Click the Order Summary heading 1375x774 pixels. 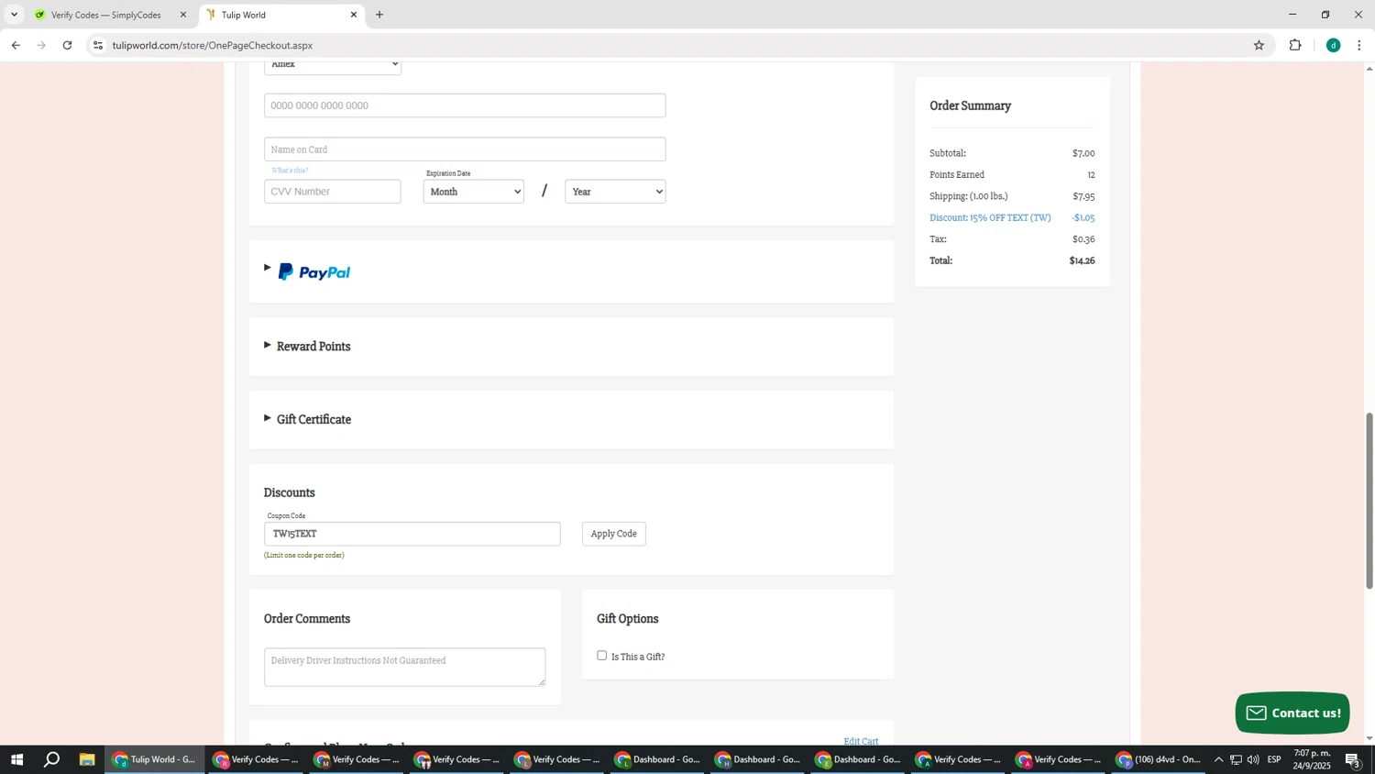click(971, 106)
